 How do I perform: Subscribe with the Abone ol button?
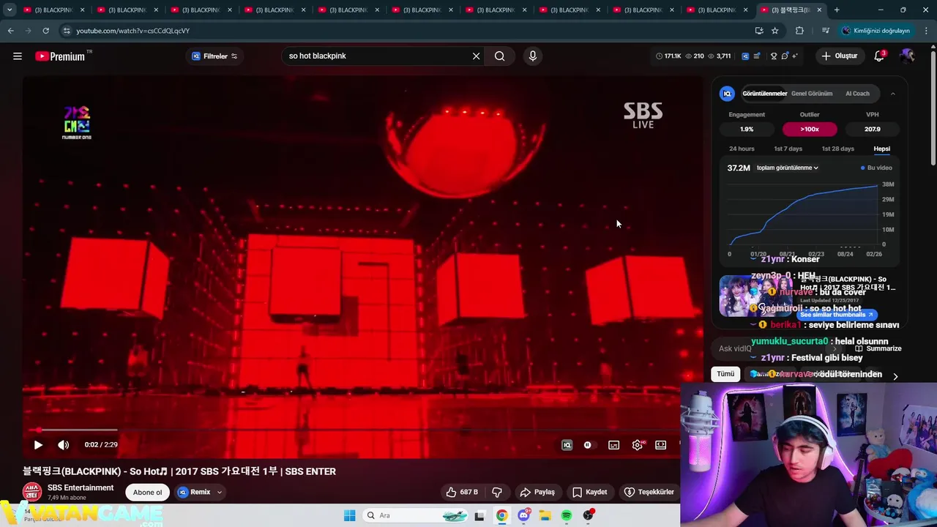147,492
